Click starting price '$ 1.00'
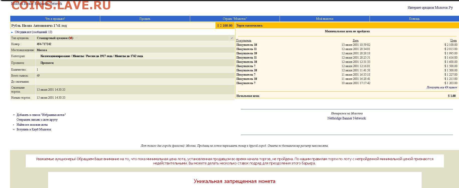The width and height of the screenshot is (459, 188). pos(452,96)
